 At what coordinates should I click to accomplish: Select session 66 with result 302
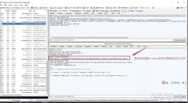pos(23,22)
